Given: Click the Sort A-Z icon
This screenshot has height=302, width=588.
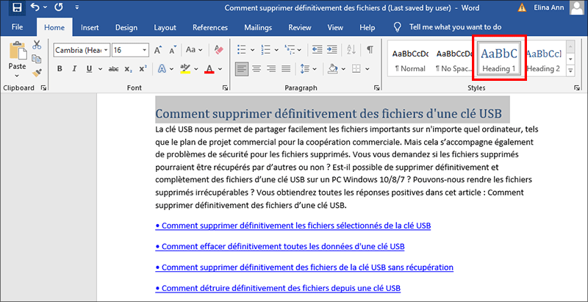Looking at the screenshot, I should coord(351,49).
